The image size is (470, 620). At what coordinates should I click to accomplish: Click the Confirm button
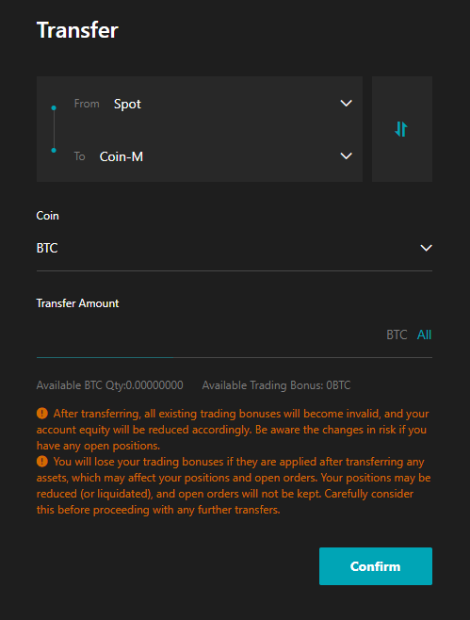376,566
